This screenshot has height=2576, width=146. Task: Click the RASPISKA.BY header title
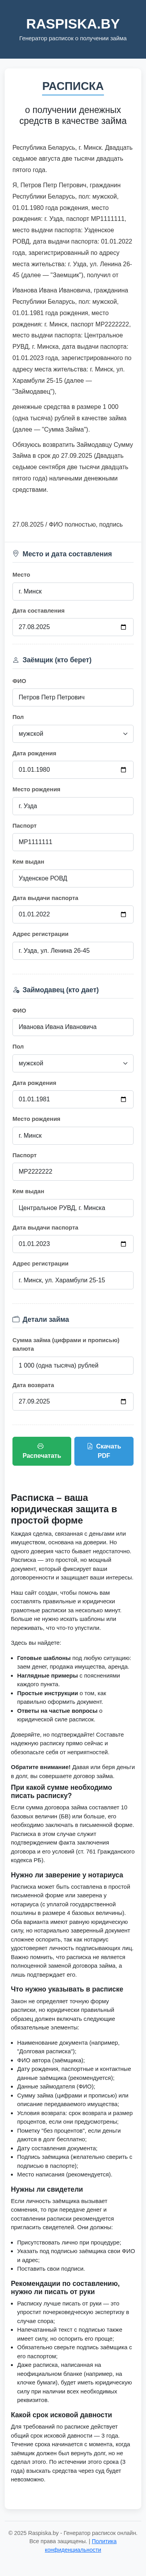coord(72,23)
